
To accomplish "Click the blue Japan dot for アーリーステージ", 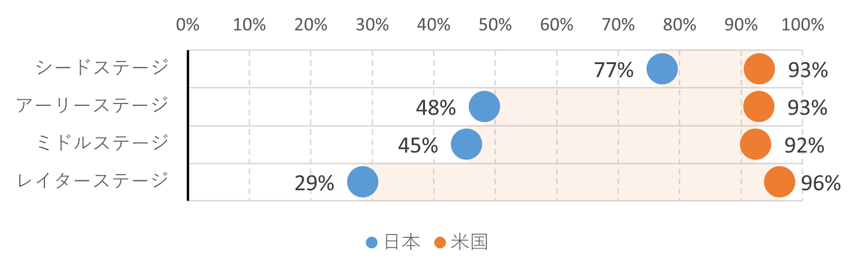I will click(x=484, y=106).
